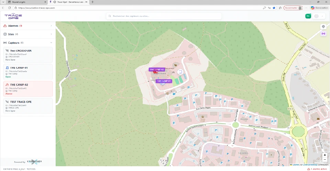The image size is (330, 171).
Task: Click the Alarmes warning triangle icon
Action: 5,26
